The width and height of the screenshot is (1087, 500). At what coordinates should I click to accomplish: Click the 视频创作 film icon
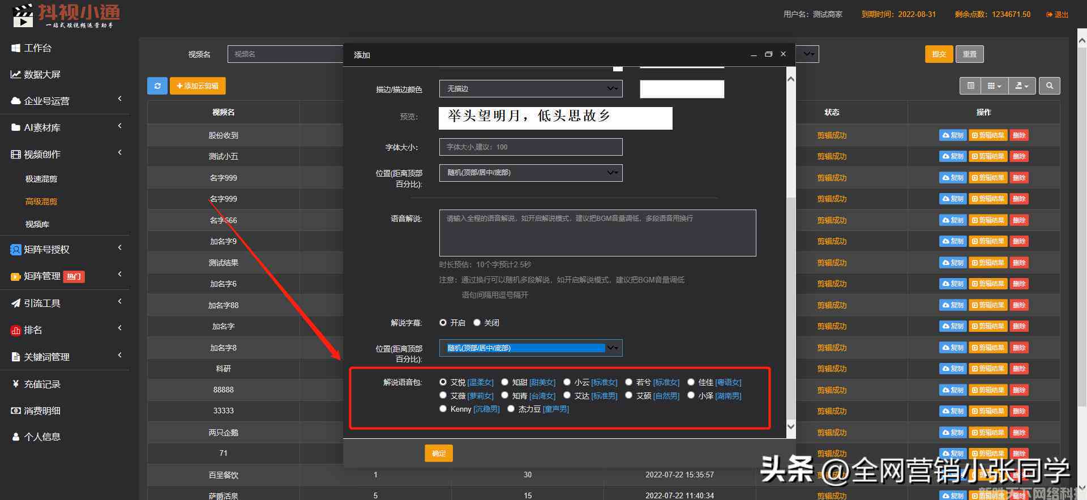click(x=16, y=155)
